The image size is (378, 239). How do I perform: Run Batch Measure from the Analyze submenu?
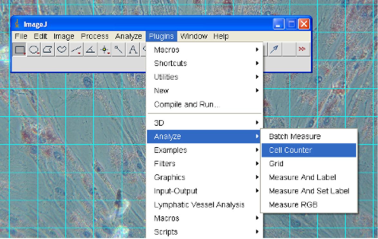[x=309, y=136]
